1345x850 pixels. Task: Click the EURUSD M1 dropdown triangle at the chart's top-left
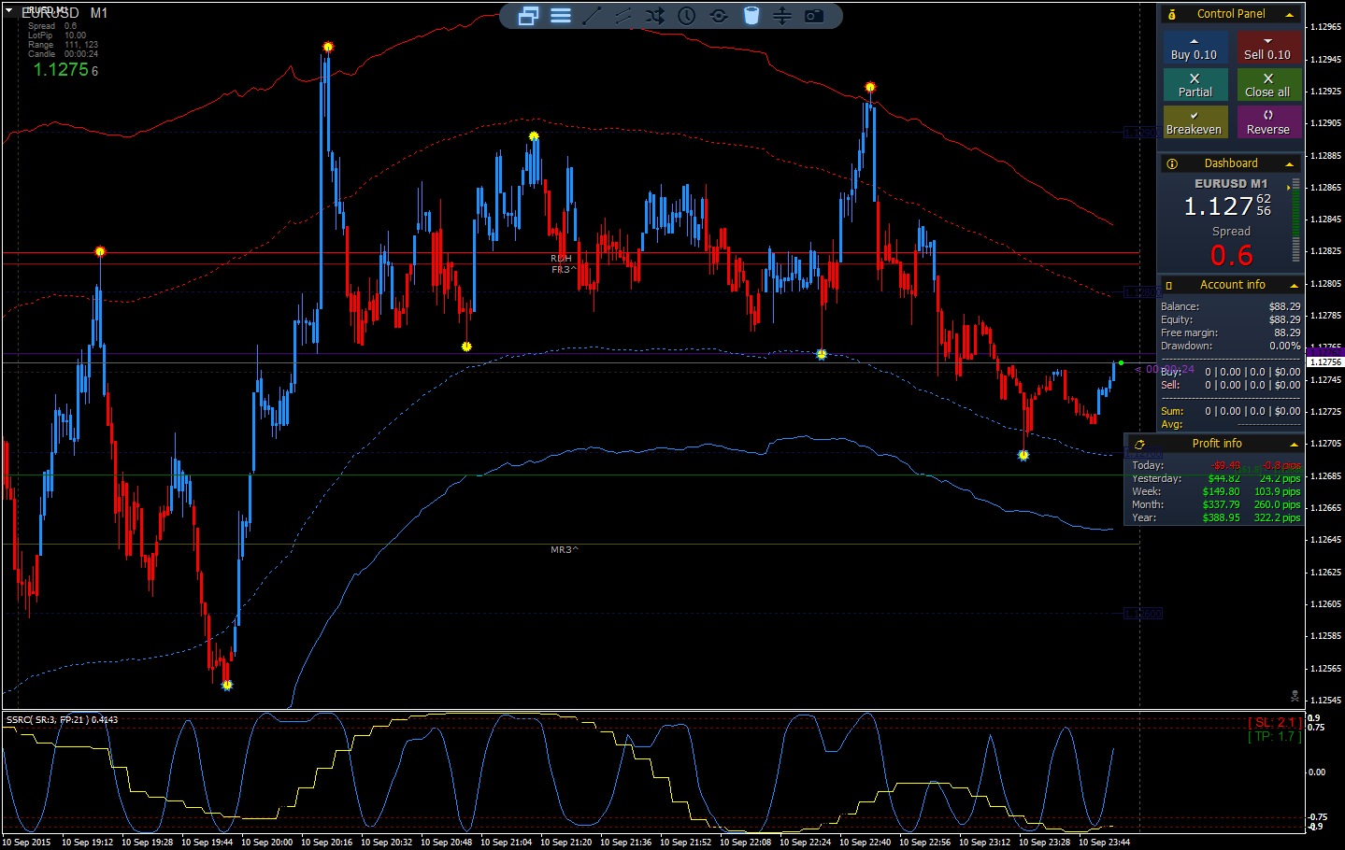click(10, 12)
